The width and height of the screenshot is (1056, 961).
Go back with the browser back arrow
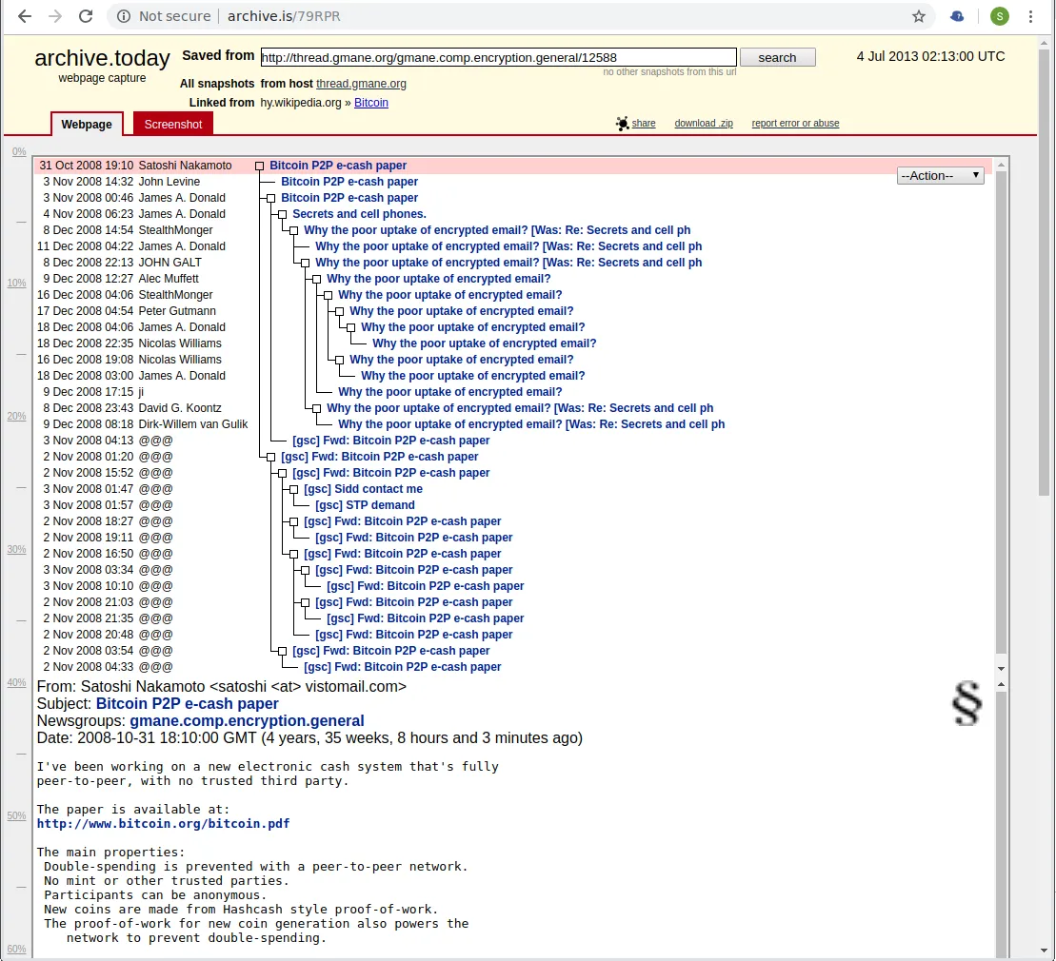click(24, 16)
